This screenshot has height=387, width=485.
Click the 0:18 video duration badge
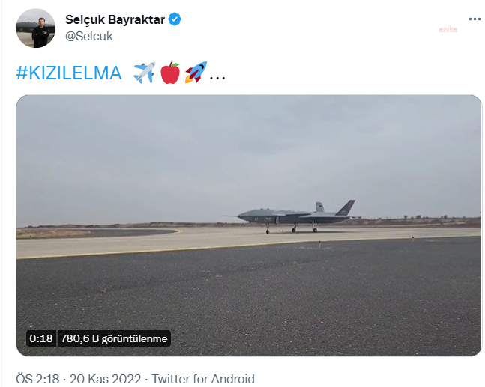[x=41, y=338]
